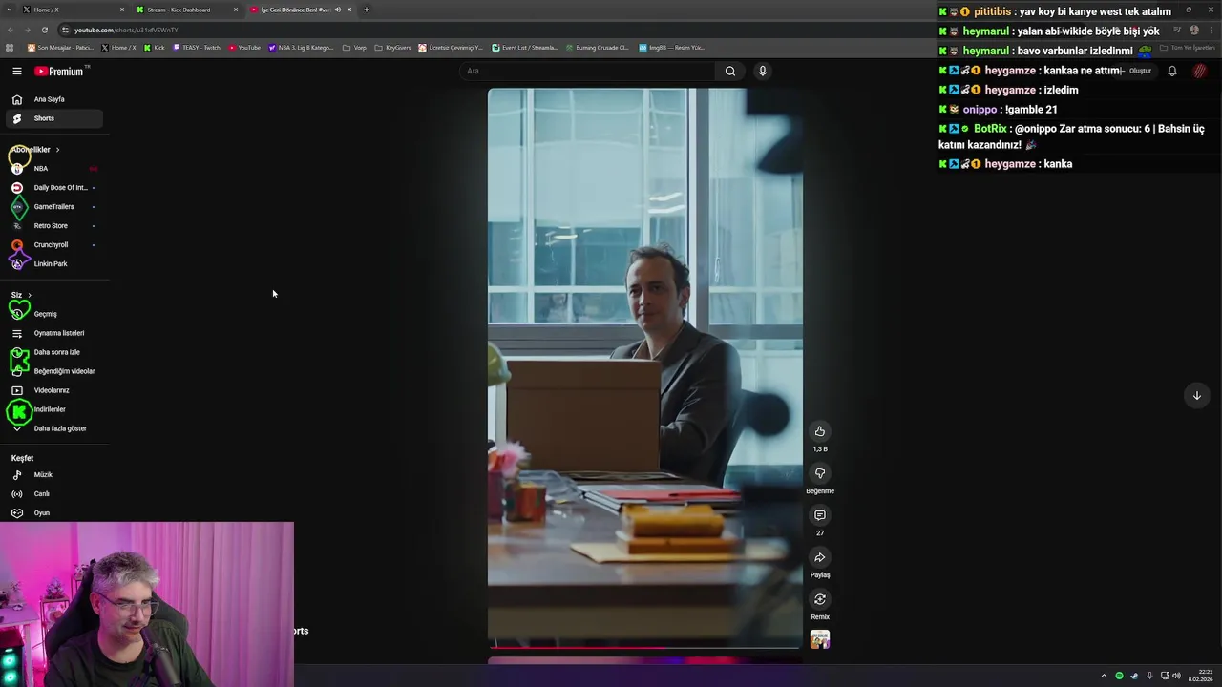
Task: Open a new browser tab
Action: [x=366, y=10]
